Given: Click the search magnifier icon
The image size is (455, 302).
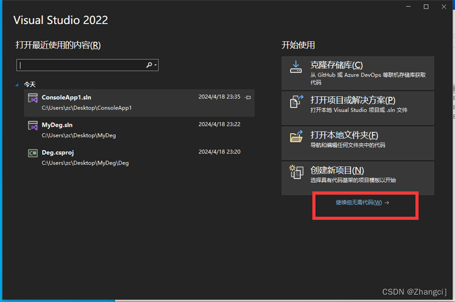Looking at the screenshot, I should click(149, 65).
